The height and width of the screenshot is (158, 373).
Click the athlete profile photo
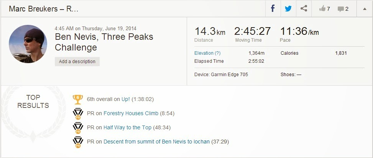coord(28,44)
